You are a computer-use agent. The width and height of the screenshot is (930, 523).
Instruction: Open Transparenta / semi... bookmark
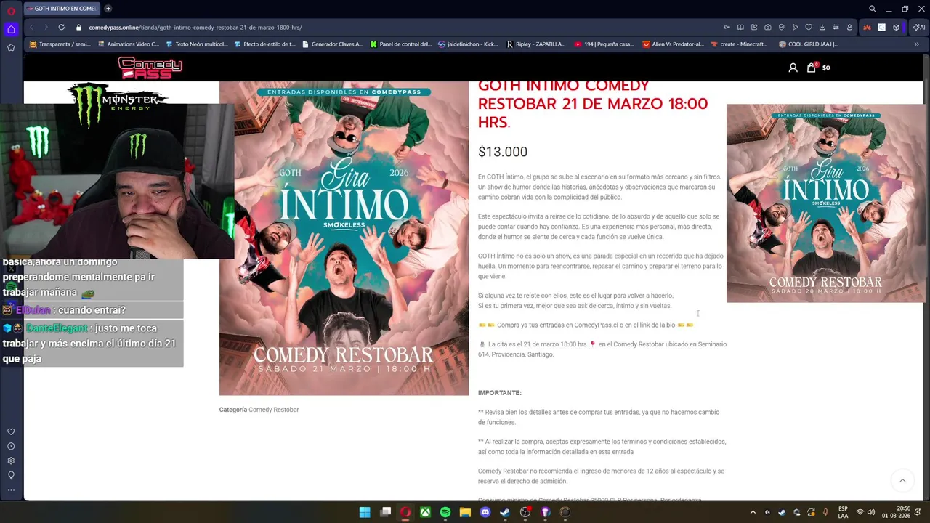point(60,44)
